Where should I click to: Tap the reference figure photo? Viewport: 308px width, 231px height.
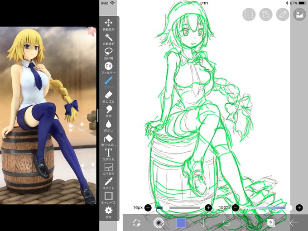tap(48, 115)
